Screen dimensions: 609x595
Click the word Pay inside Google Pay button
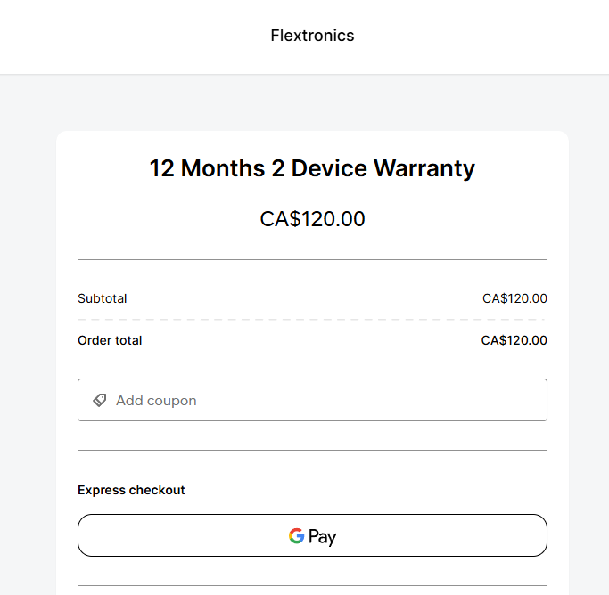point(323,537)
